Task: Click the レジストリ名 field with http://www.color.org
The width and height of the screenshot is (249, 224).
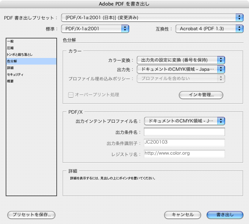Action: [x=184, y=154]
